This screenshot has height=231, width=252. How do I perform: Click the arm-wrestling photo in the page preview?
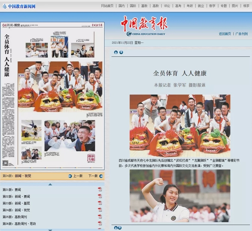click(70, 135)
